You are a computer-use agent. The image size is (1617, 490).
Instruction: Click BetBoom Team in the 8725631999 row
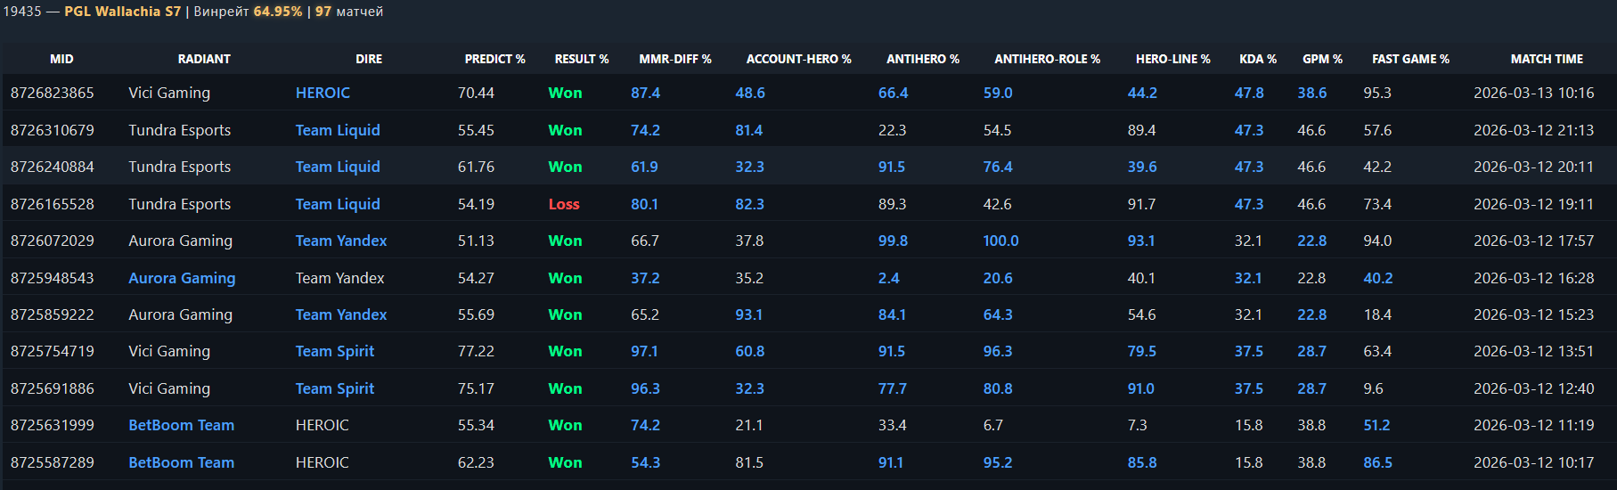182,425
